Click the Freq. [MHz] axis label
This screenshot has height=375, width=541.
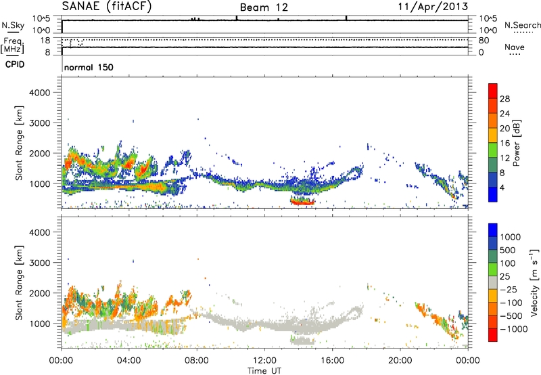tap(12, 45)
